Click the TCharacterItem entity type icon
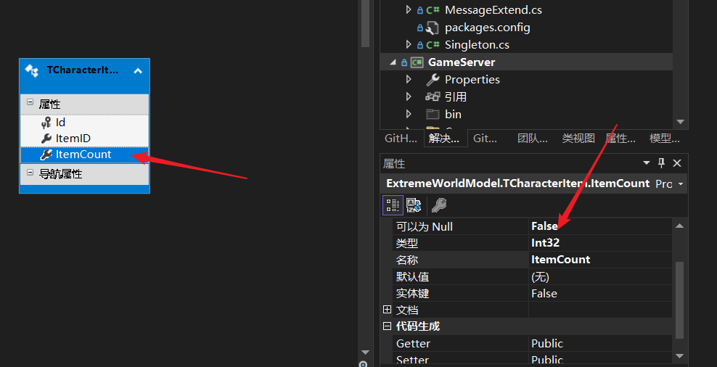717x367 pixels. (x=32, y=70)
